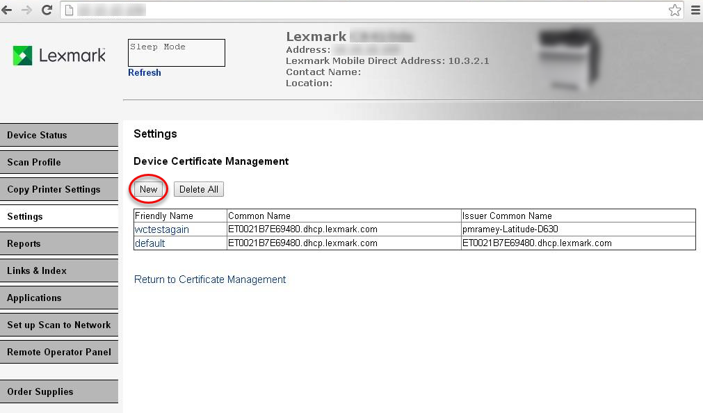Screen dimensions: 703x413
Task: Click the Common Name column header
Action: 344,216
